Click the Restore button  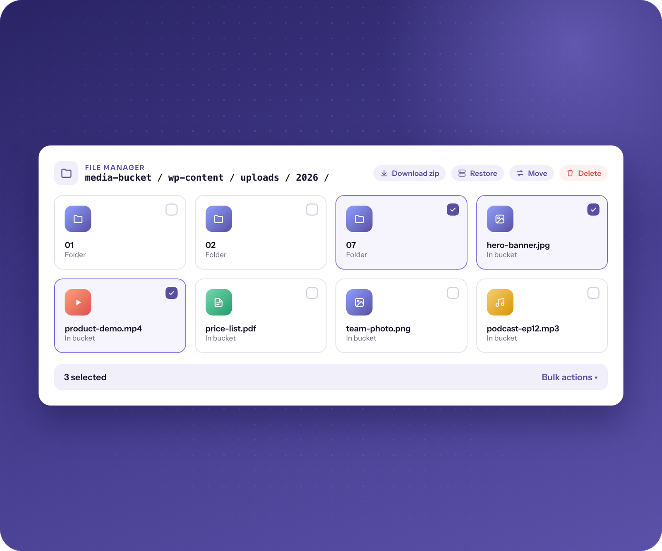(x=477, y=173)
